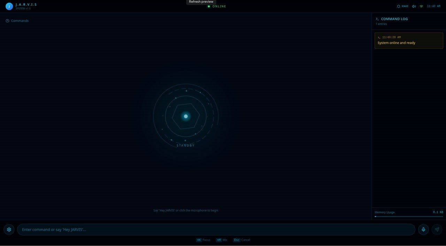446x246 pixels.
Task: Focus the command input field
Action: (216, 229)
